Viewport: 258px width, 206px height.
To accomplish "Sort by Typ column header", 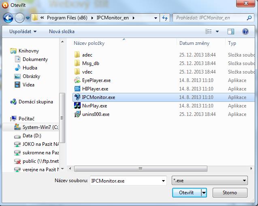I will (232, 43).
